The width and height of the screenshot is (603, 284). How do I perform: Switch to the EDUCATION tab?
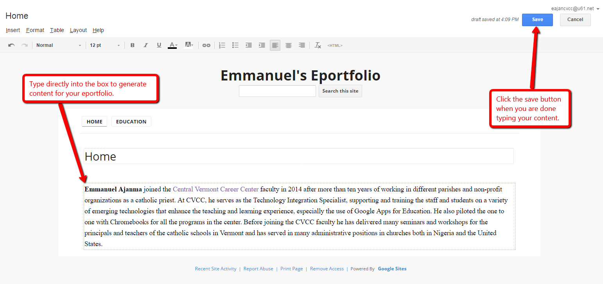click(x=131, y=121)
